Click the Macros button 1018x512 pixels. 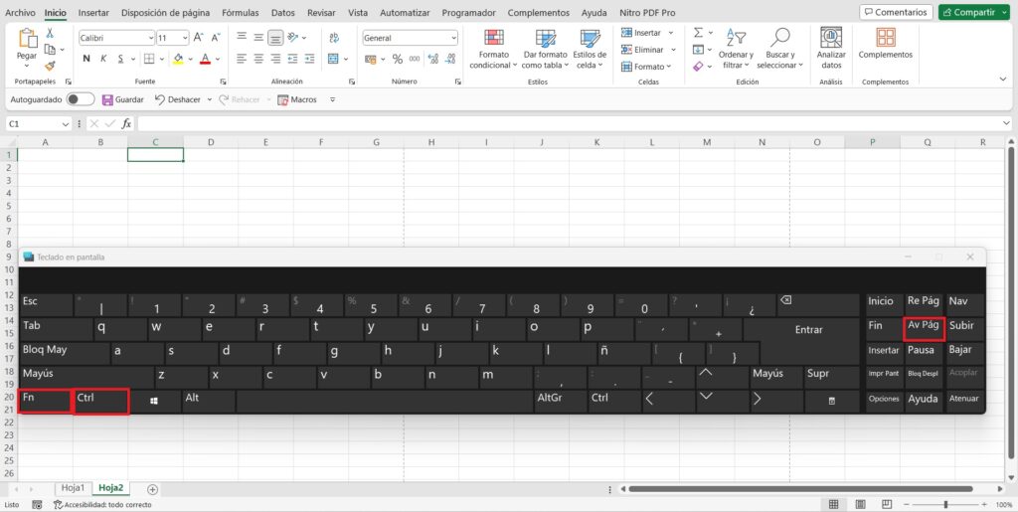[297, 99]
